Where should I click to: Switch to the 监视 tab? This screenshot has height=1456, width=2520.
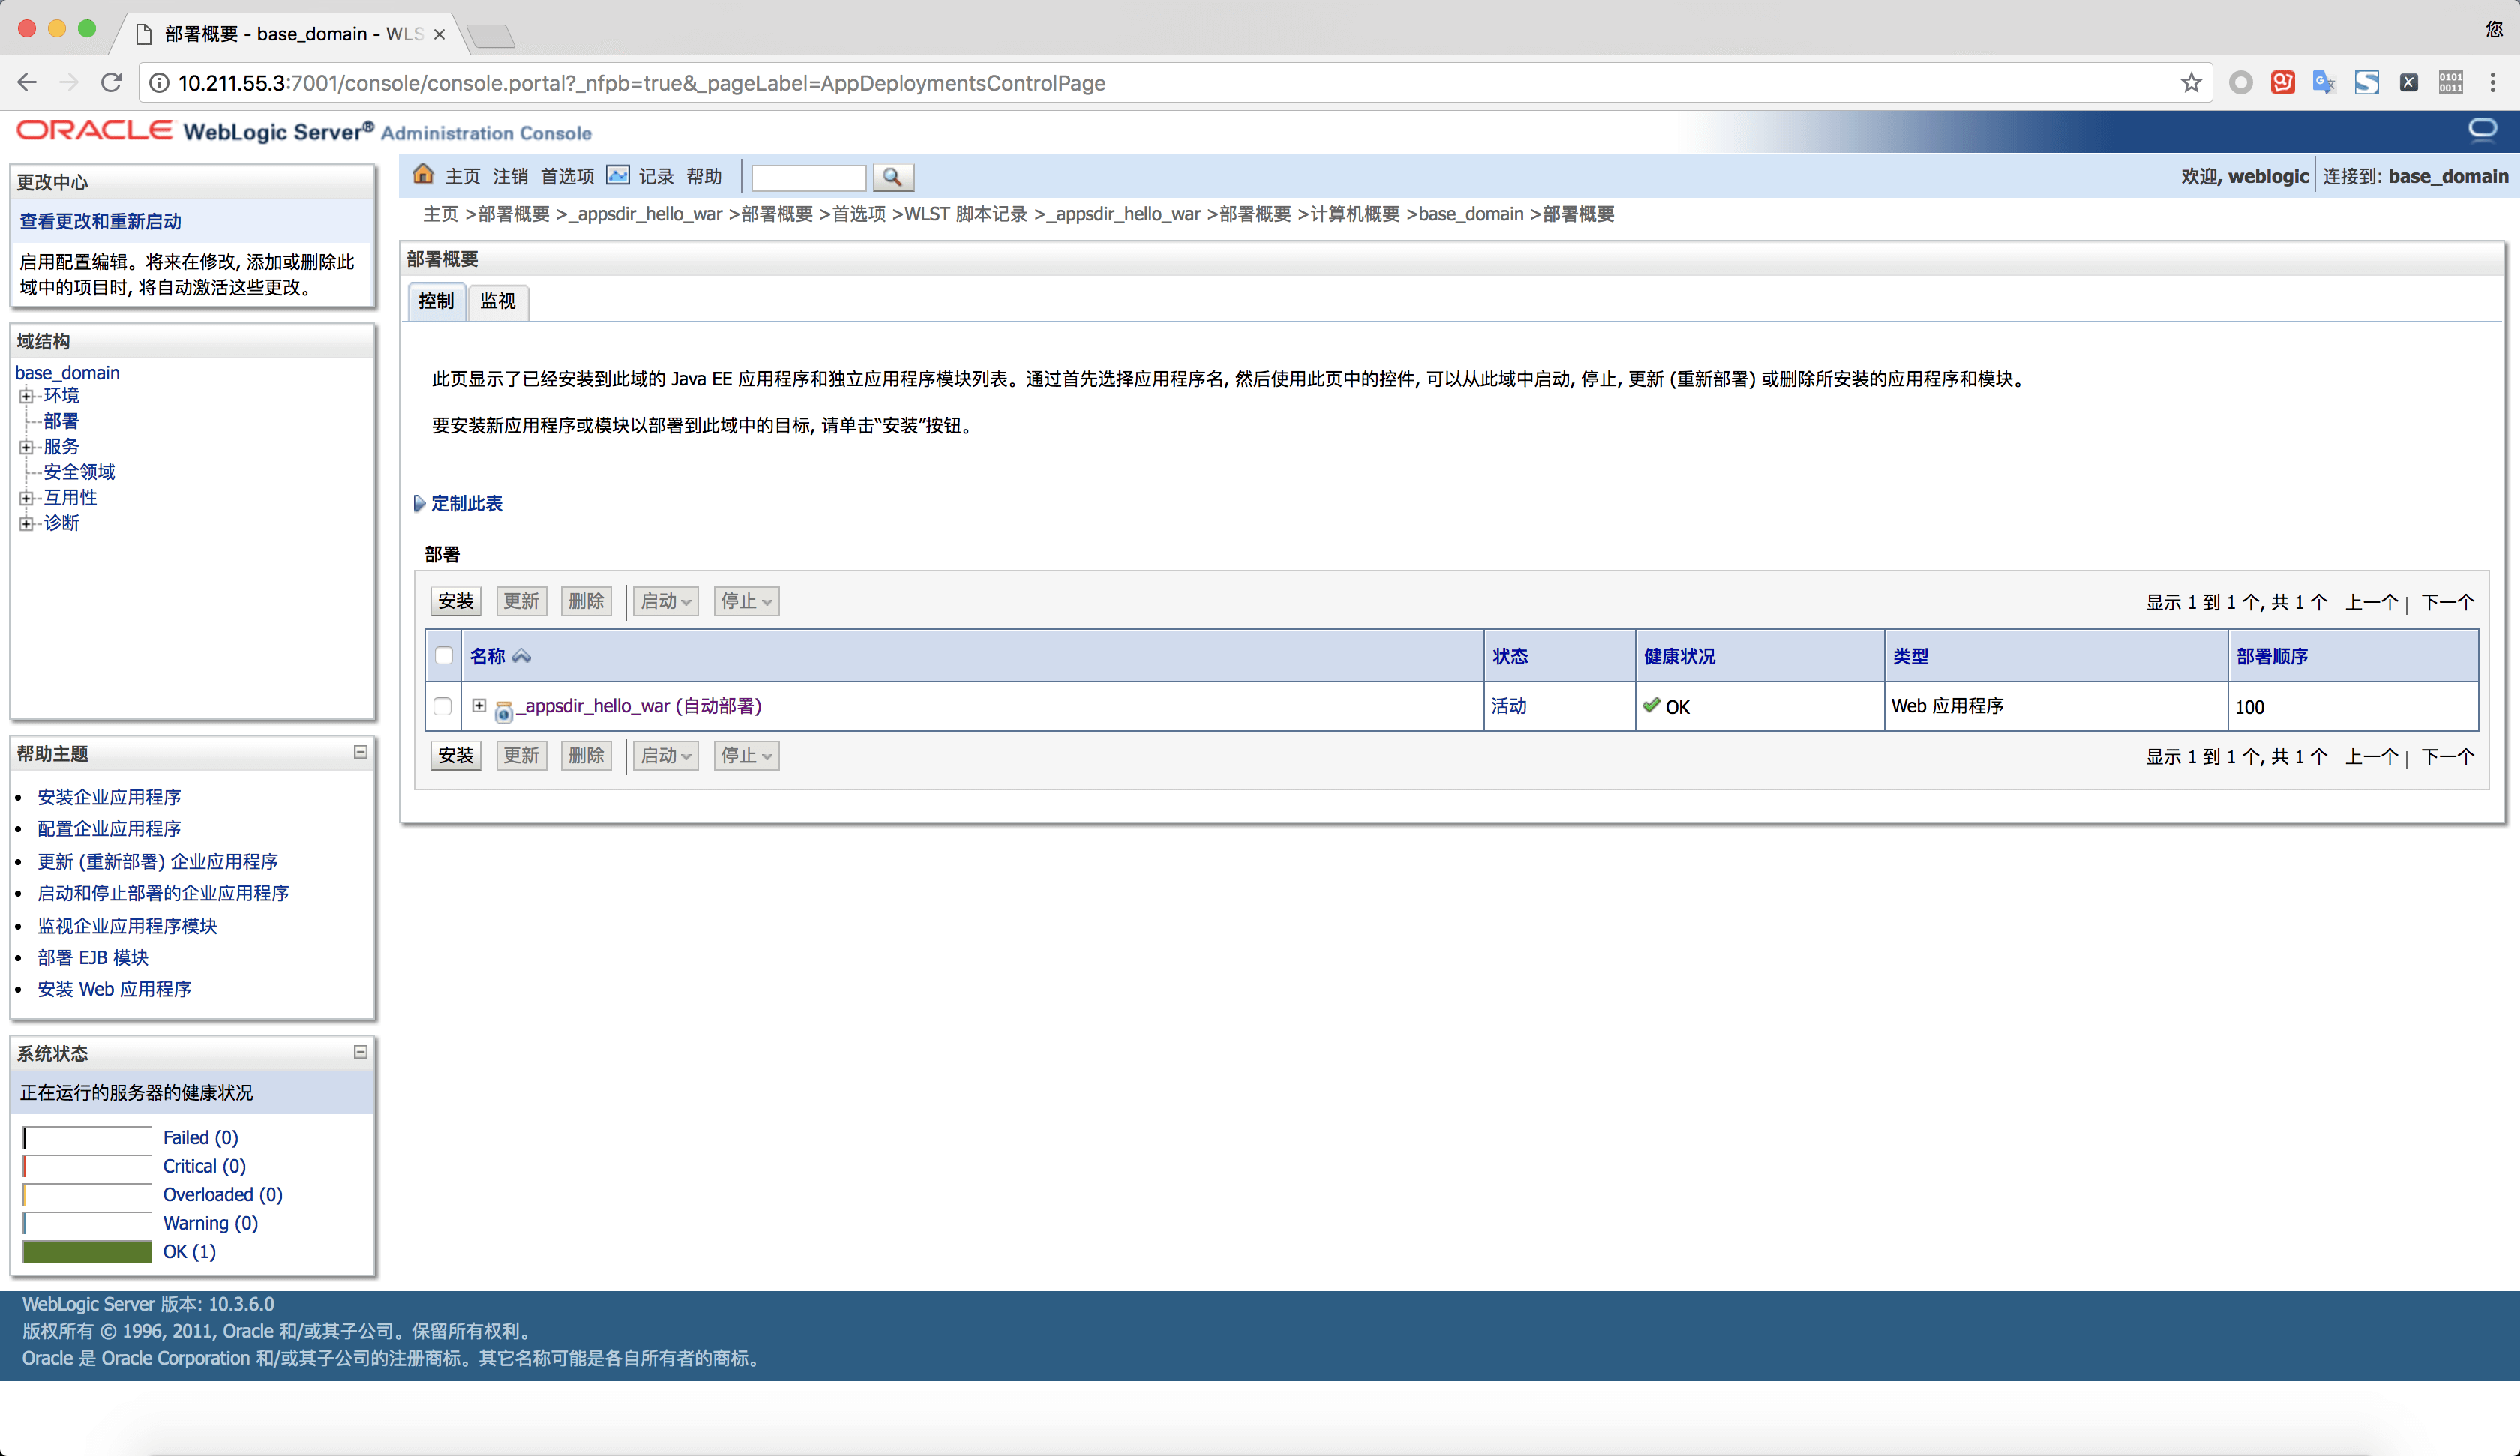[497, 301]
